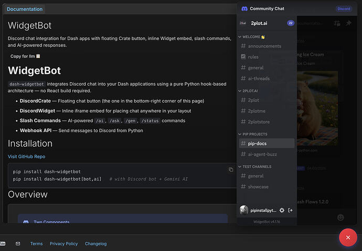Open the showcase channel

coord(267,187)
